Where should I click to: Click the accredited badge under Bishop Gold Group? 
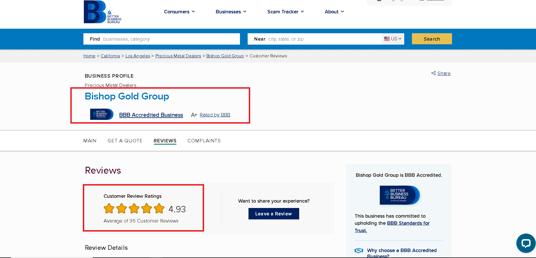pyautogui.click(x=101, y=114)
